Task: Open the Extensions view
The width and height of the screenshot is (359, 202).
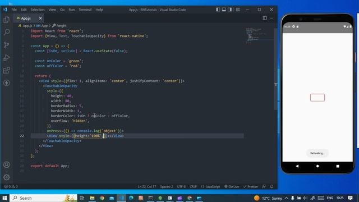Action: tap(6, 70)
